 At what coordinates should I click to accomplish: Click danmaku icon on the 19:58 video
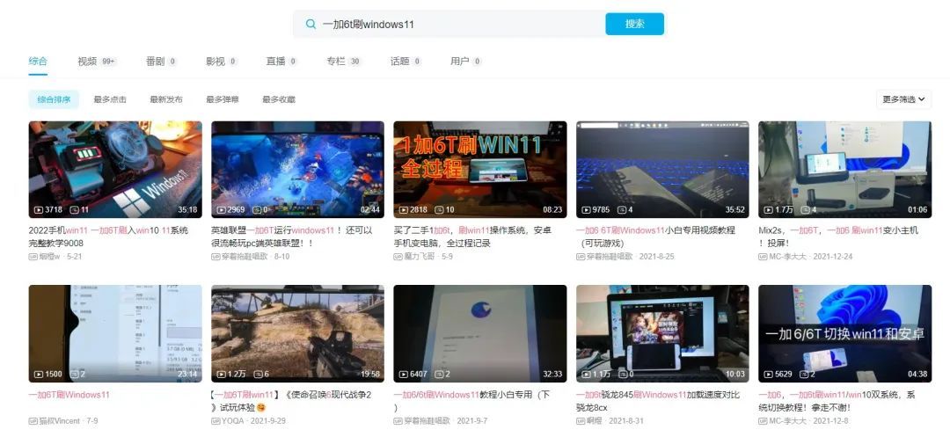[258, 374]
